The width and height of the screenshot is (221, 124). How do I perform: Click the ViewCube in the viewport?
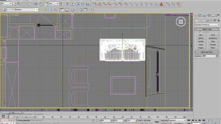pos(181,22)
